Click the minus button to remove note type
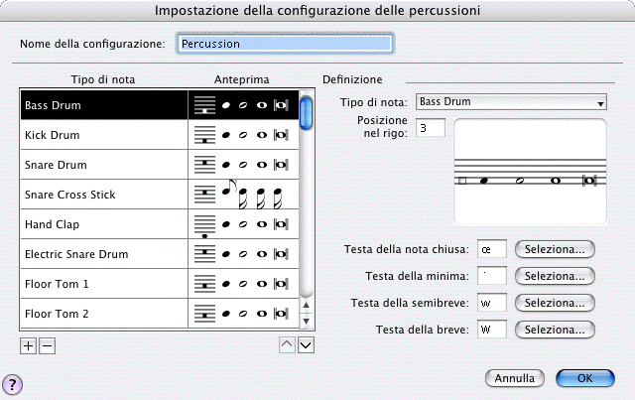This screenshot has width=635, height=400. [47, 345]
